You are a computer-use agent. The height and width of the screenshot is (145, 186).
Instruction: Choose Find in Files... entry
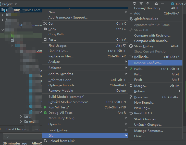click(x=85, y=51)
